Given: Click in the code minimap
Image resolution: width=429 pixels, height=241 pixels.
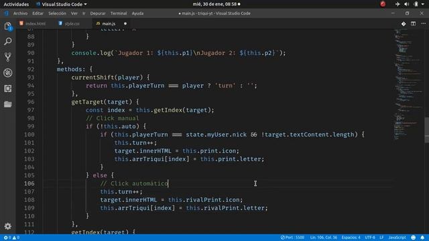Looking at the screenshot, I should [408, 84].
